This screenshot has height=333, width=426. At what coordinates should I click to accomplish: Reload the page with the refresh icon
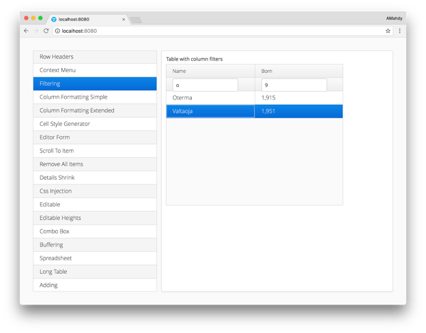(x=46, y=31)
